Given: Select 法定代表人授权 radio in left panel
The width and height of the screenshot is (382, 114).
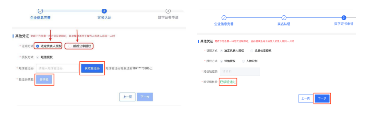Looking at the screenshot, I should pos(38,46).
